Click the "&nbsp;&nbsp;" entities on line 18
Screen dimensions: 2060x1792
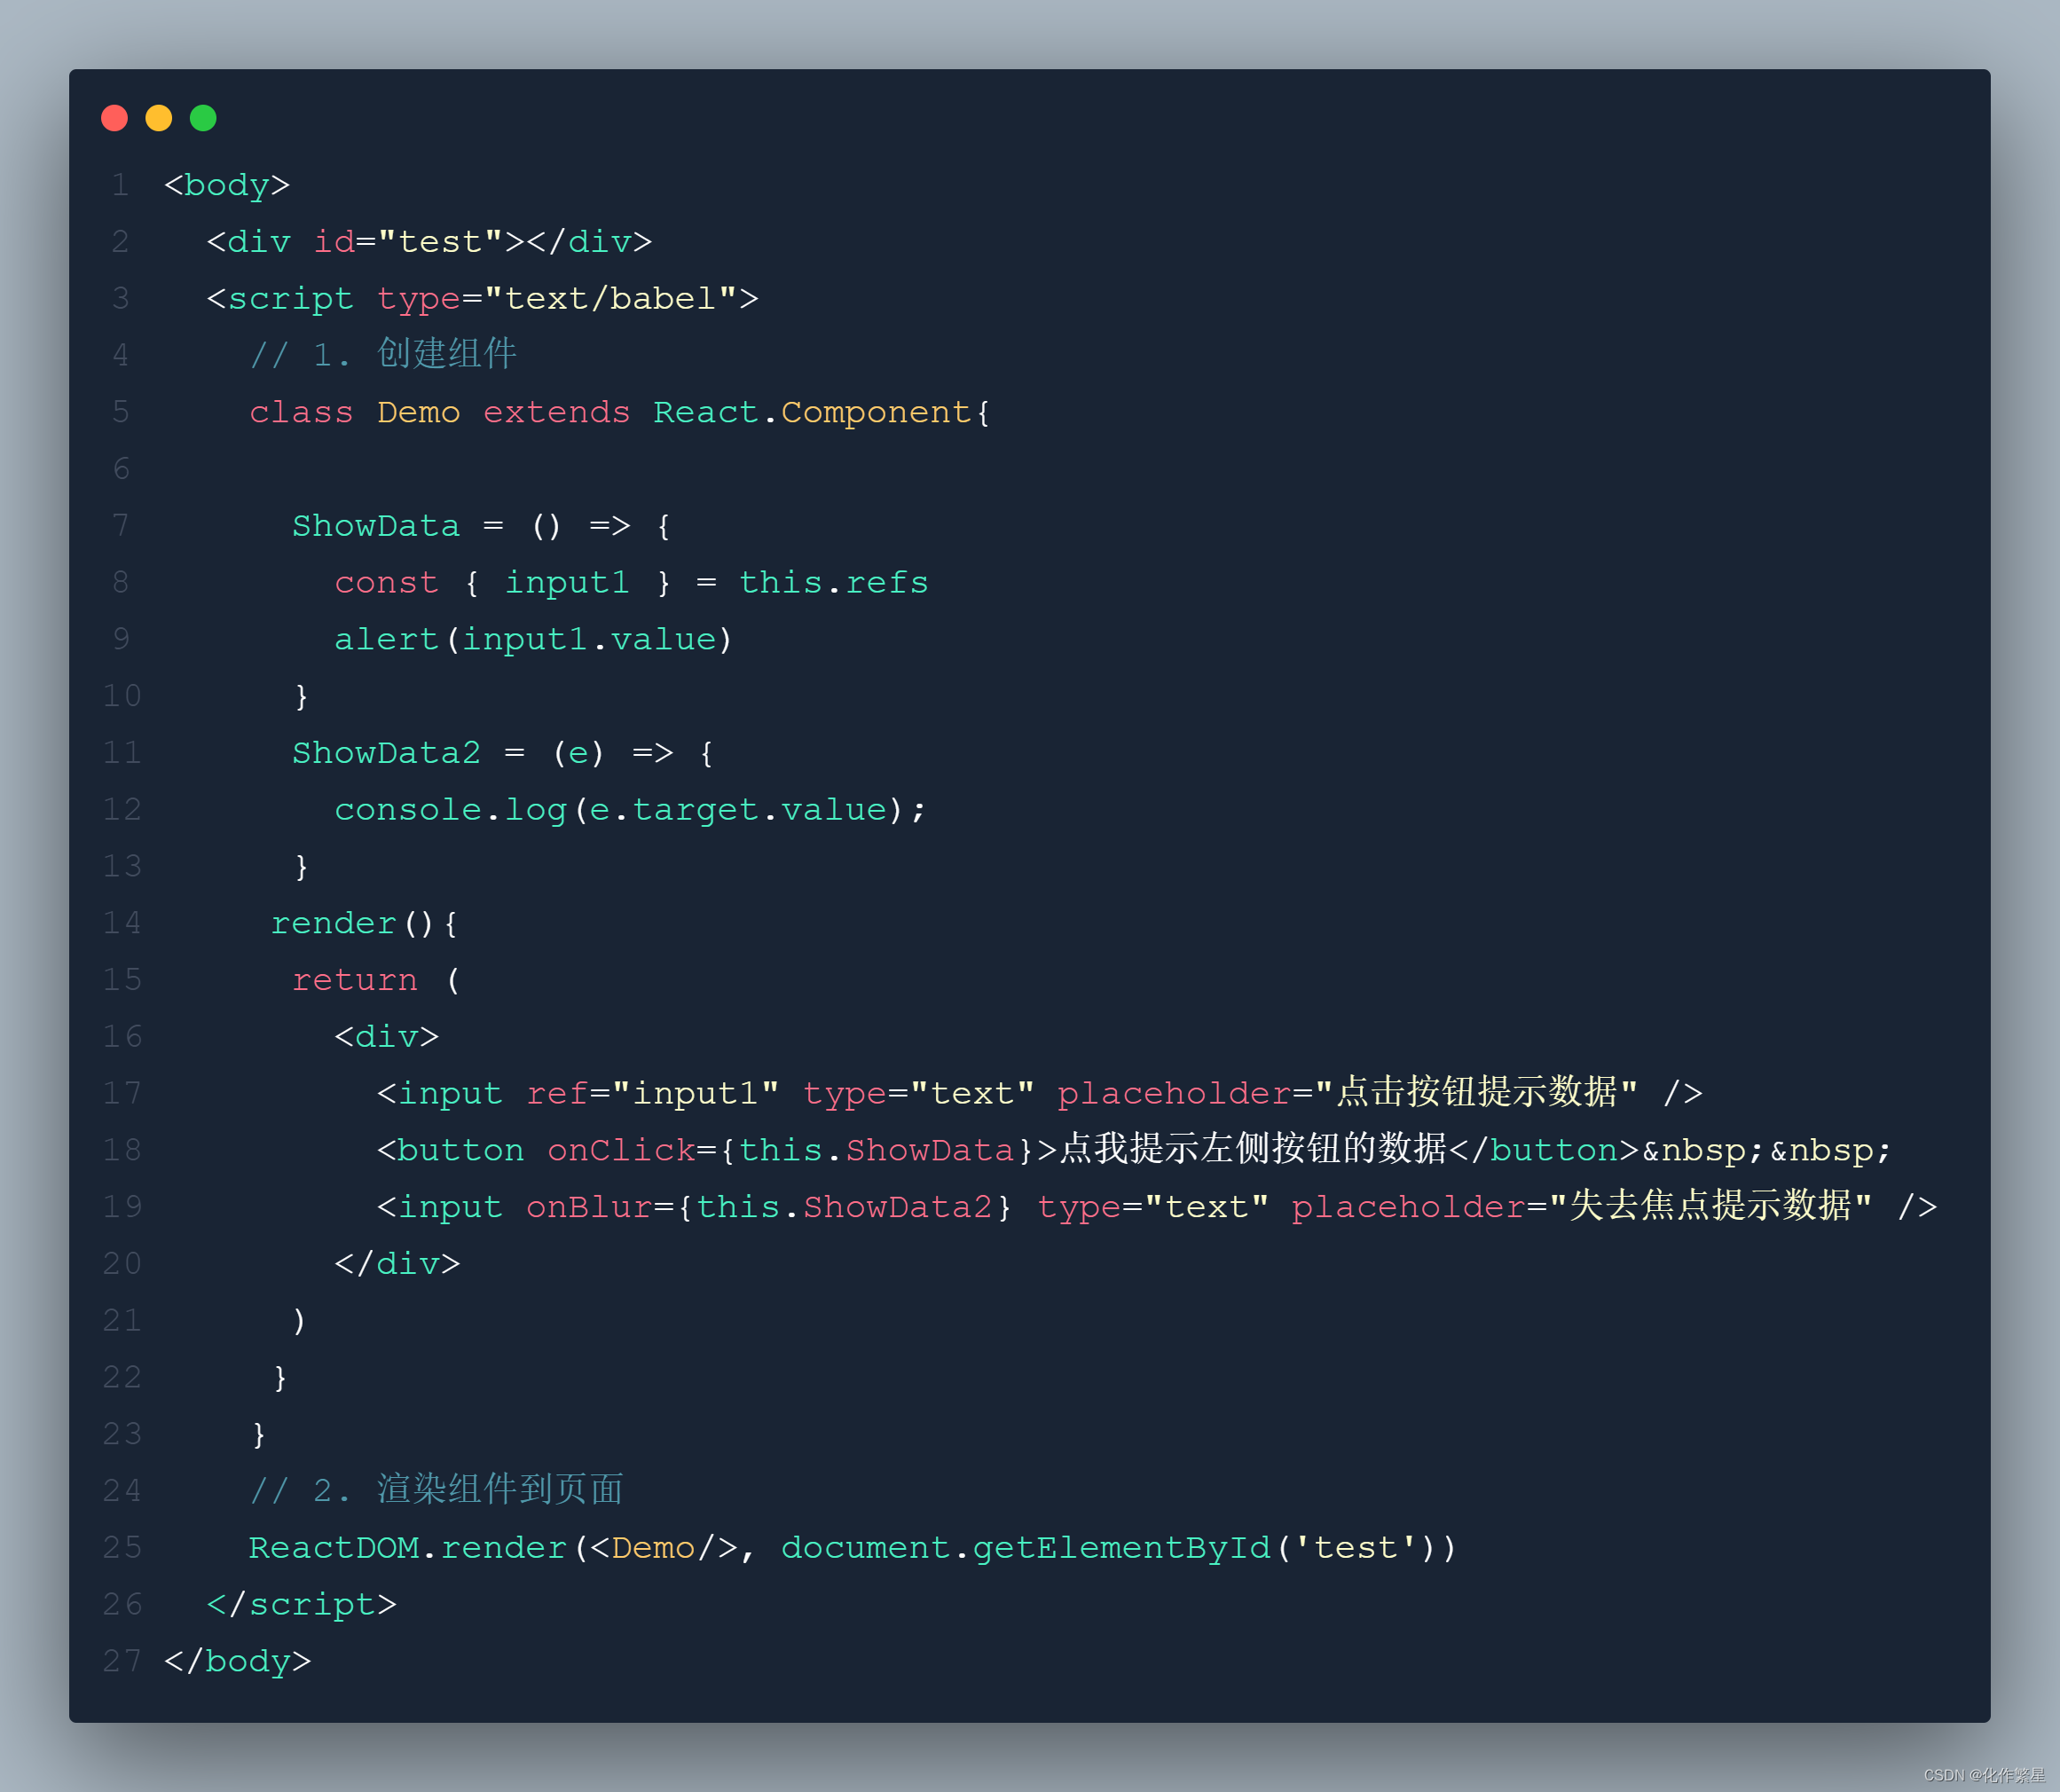point(1766,1150)
